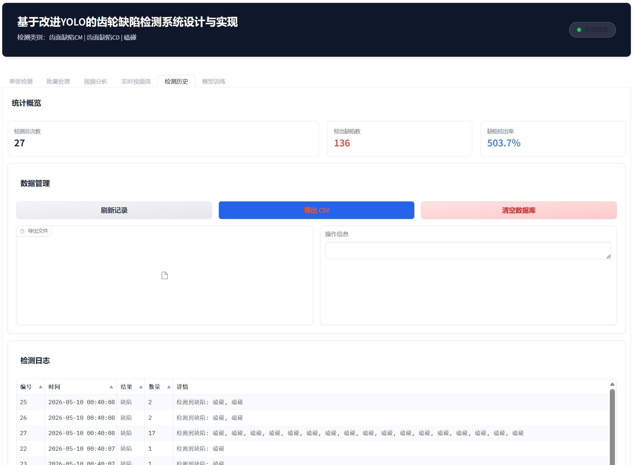Click the quantity cell showing 17
Image resolution: width=635 pixels, height=465 pixels.
tap(159, 433)
